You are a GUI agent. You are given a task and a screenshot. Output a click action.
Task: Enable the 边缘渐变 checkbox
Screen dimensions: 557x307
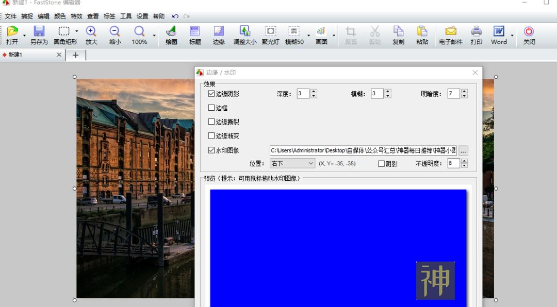point(211,135)
